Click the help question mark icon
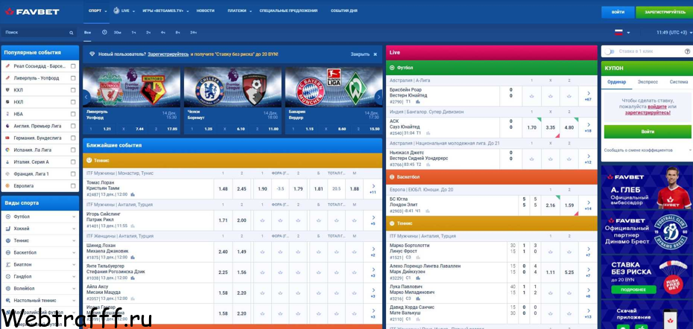The image size is (693, 329). pos(687,51)
